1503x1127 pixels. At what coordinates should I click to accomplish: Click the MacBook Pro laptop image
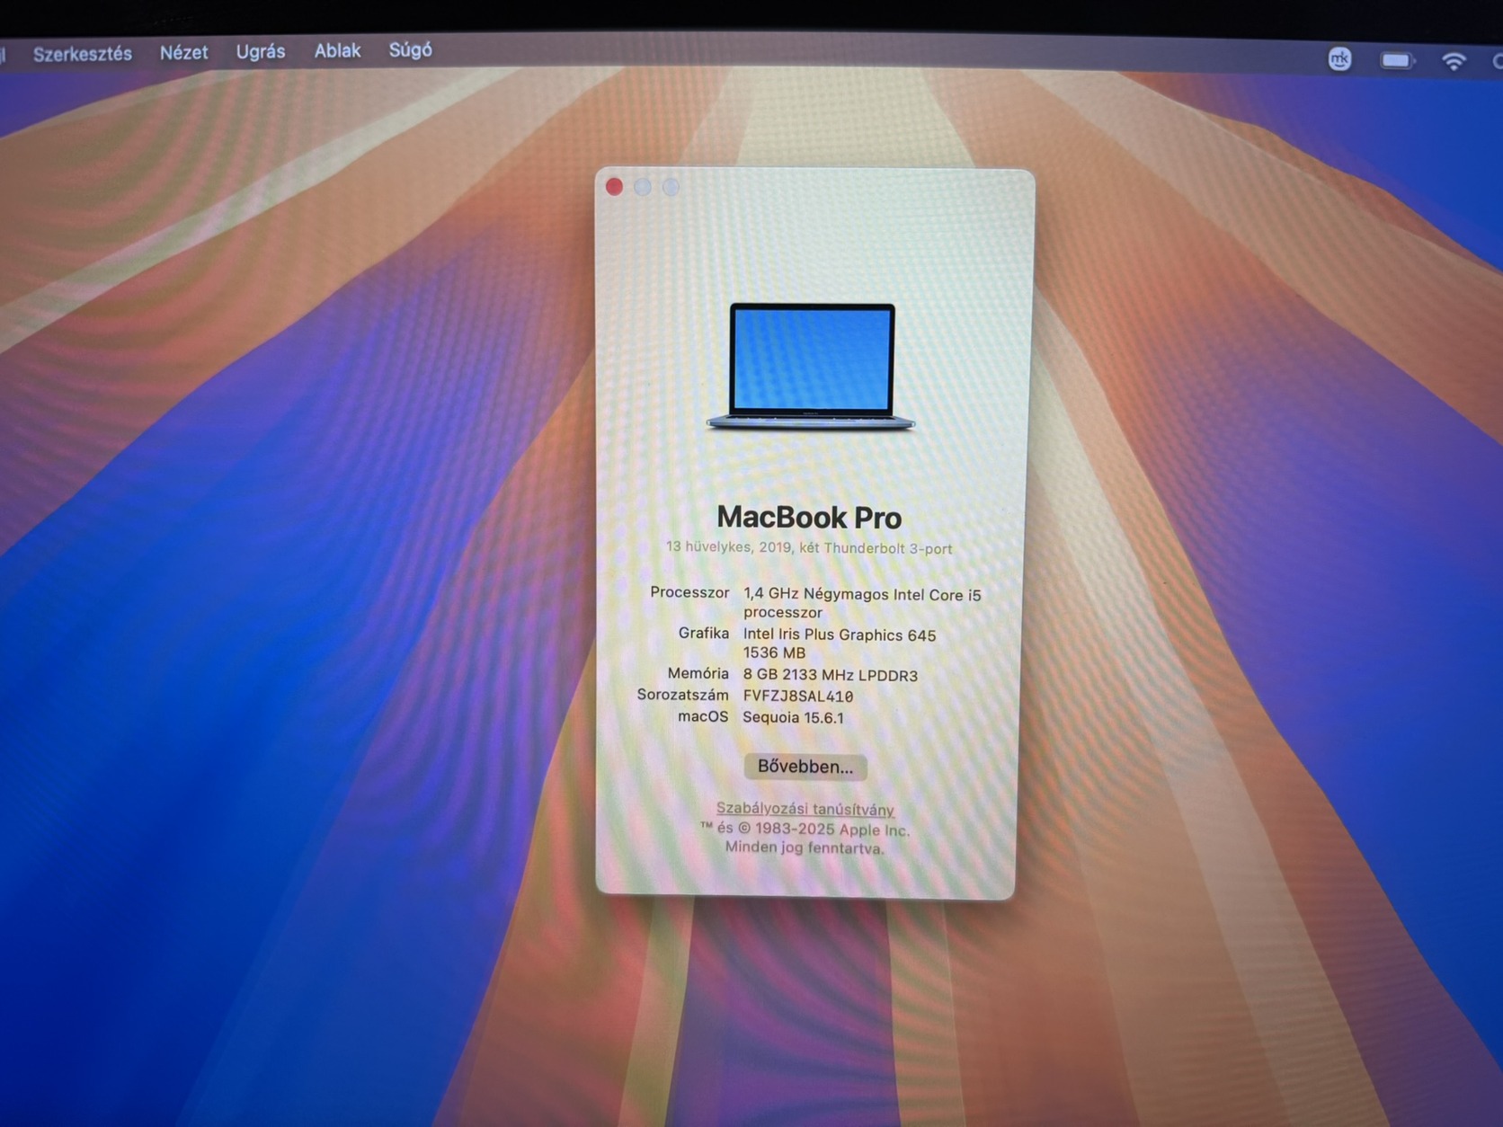[811, 367]
